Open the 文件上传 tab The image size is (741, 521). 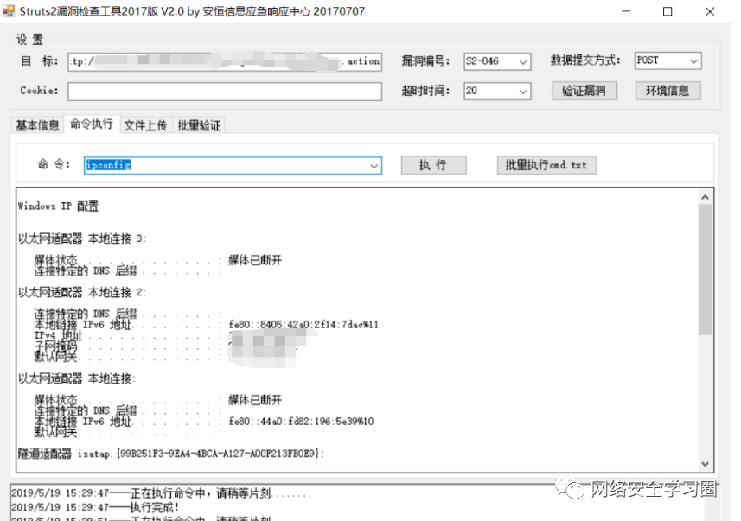[x=145, y=125]
